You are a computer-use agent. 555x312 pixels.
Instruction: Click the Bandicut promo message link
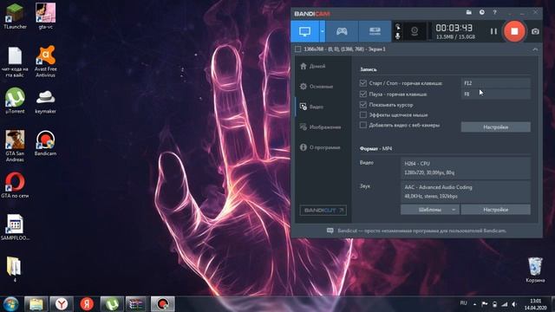coord(421,231)
